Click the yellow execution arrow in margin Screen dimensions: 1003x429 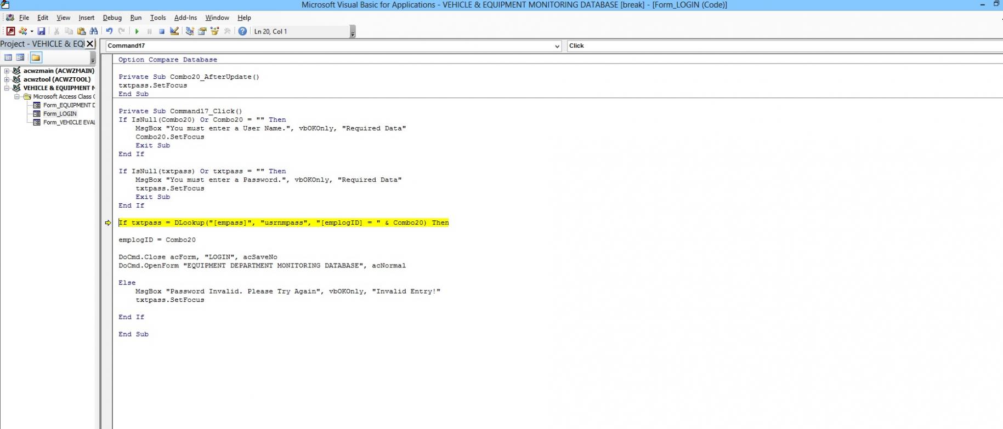[x=108, y=223]
